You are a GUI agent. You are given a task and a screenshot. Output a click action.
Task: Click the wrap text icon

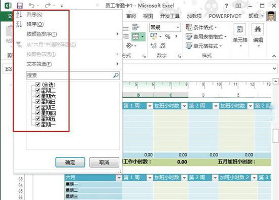[136, 27]
